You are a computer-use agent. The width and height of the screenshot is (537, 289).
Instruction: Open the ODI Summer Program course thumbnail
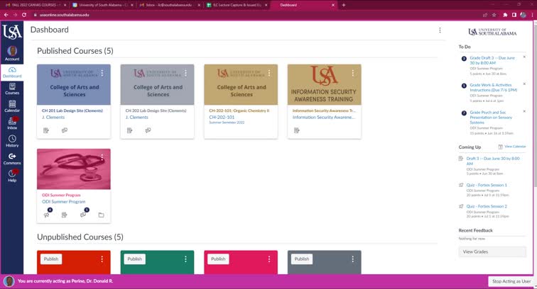(73, 169)
